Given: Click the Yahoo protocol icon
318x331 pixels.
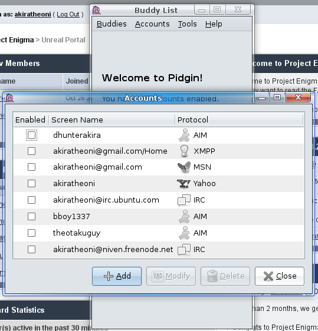Looking at the screenshot, I should [x=183, y=184].
